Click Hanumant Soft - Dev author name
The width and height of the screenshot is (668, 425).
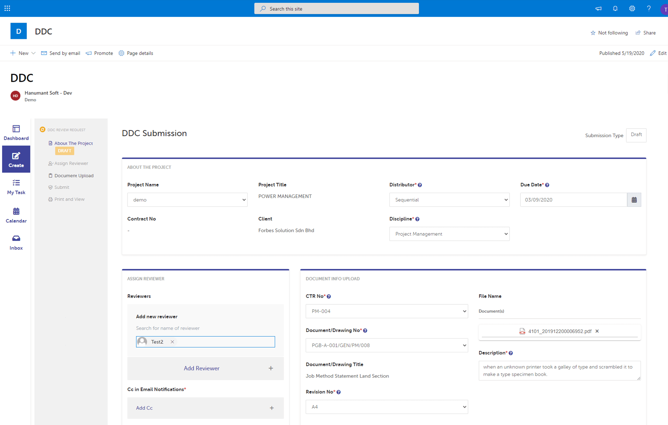click(x=48, y=93)
